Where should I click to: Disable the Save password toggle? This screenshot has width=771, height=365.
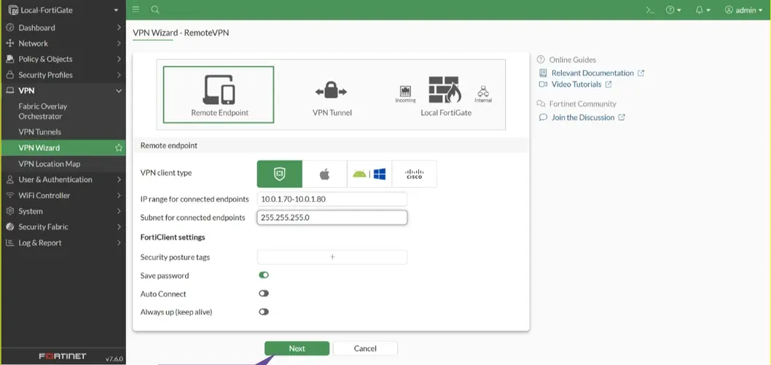pos(264,275)
